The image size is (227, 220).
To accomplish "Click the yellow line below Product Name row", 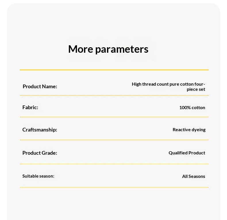I will [x=114, y=95].
